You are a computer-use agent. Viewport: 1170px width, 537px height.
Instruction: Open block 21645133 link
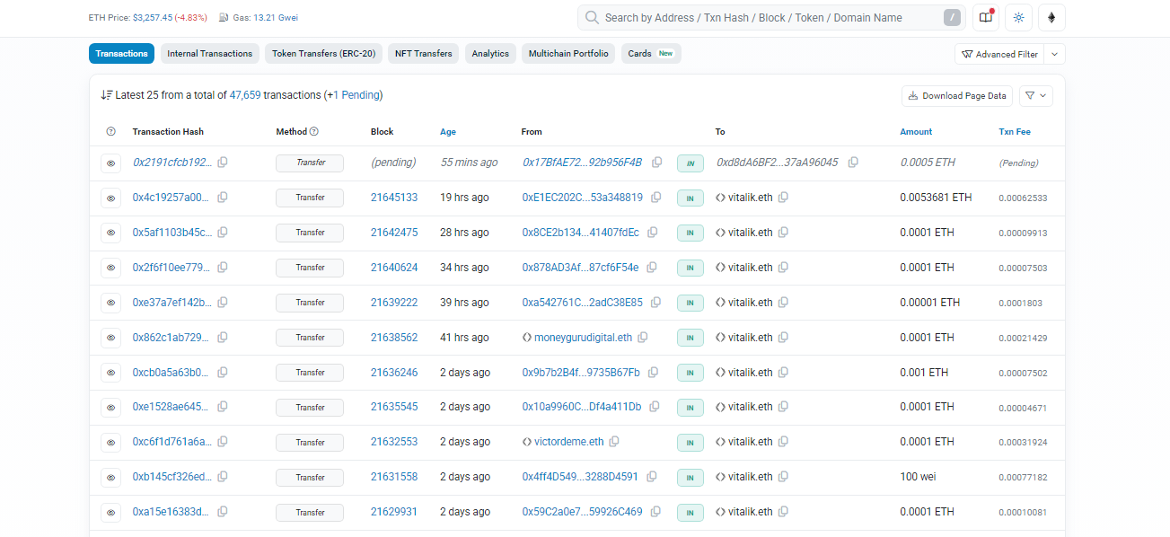(393, 198)
